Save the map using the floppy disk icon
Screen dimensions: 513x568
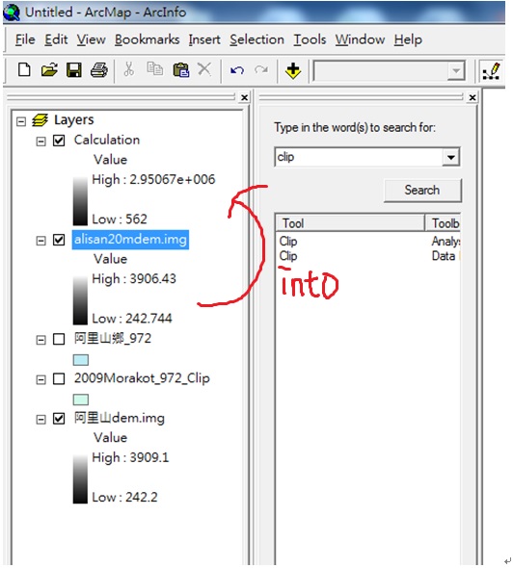coord(74,69)
